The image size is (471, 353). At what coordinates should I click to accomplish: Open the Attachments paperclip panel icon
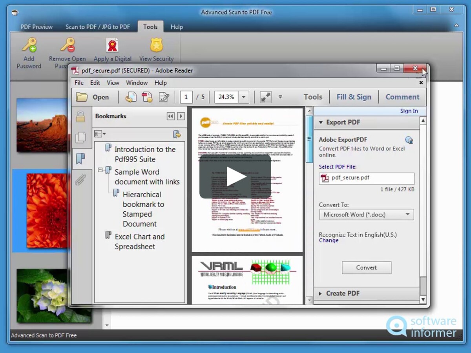click(80, 180)
